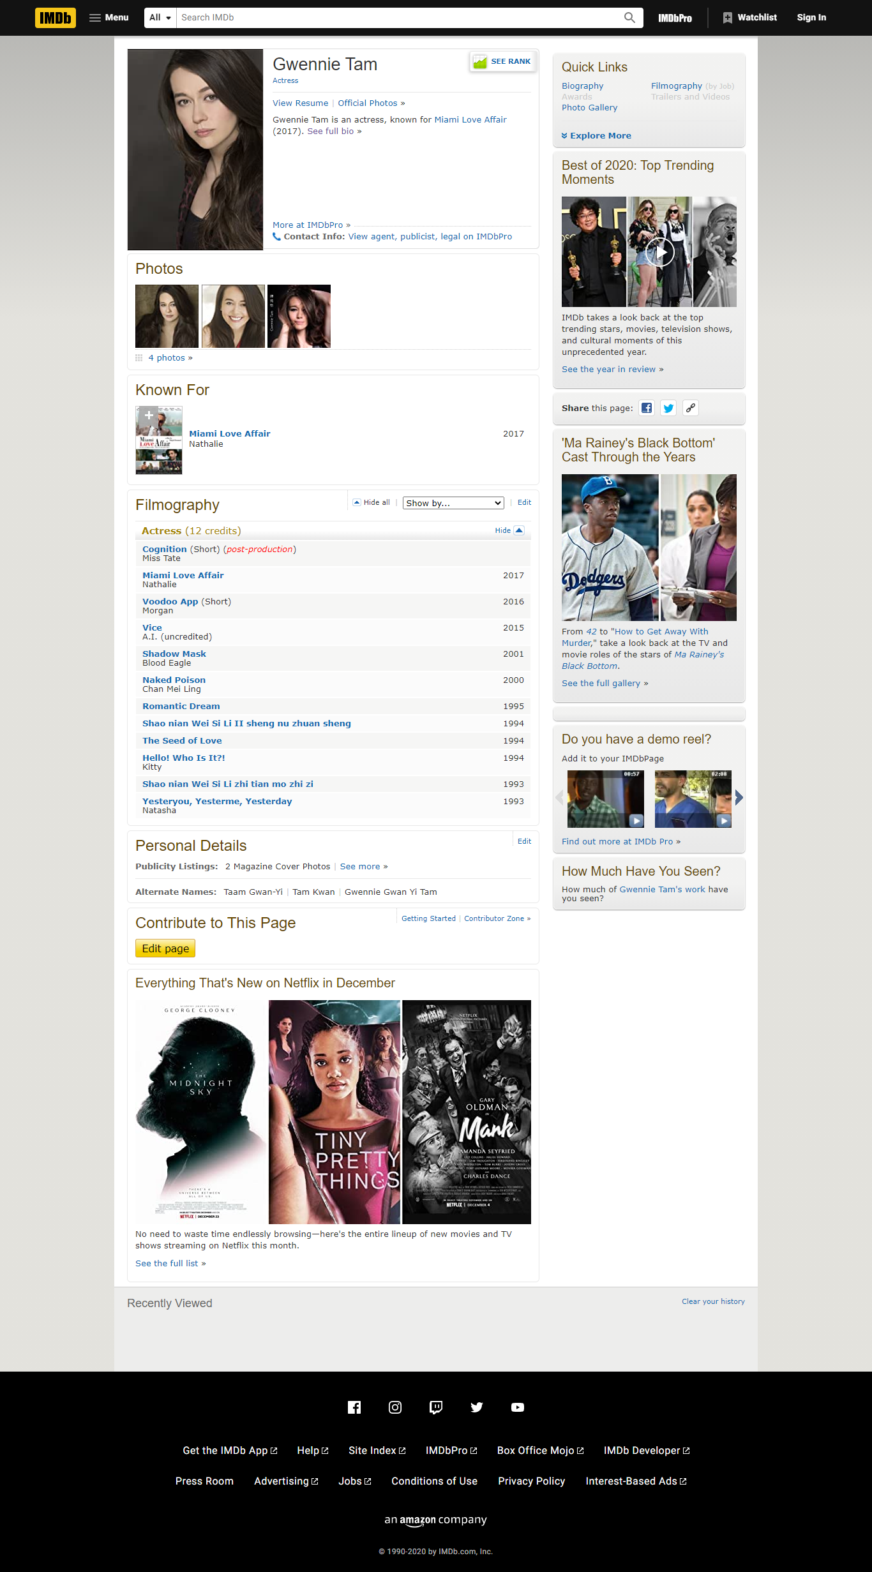Open Gwennie Tam's main headshot photo
This screenshot has width=872, height=1572.
coord(195,149)
